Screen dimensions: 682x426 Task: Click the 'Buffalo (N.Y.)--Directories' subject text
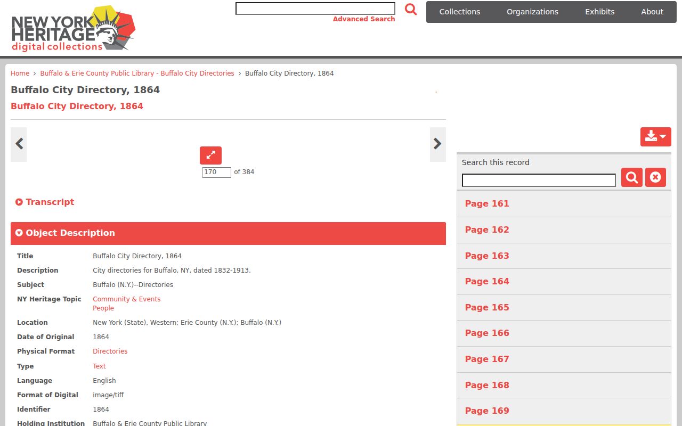pos(133,285)
